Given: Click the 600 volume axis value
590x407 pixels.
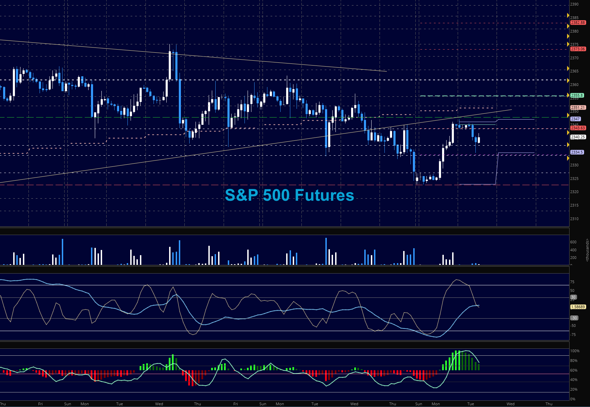Looking at the screenshot, I should [x=573, y=242].
